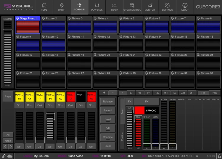
Task: Select the black inactive Playback tile
Action: pyautogui.click(x=81, y=97)
